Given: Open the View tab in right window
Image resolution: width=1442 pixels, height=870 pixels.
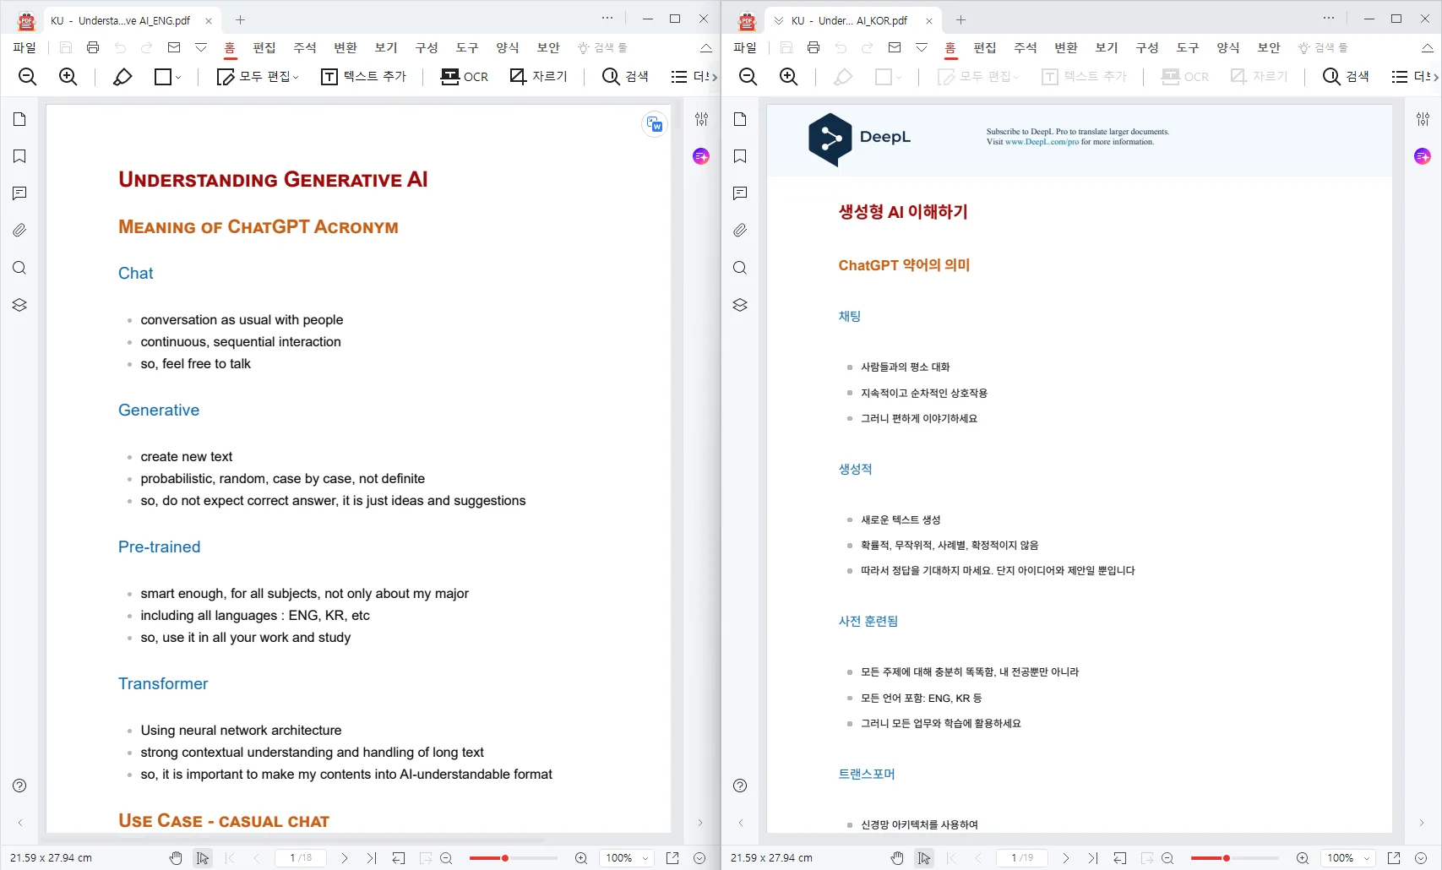Looking at the screenshot, I should click(x=1107, y=47).
